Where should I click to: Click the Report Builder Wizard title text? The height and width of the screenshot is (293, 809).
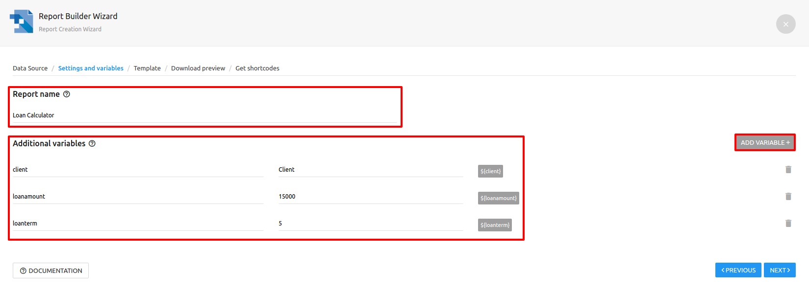tap(78, 16)
